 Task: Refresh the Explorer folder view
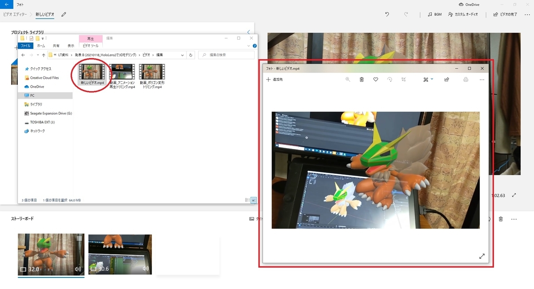(191, 55)
